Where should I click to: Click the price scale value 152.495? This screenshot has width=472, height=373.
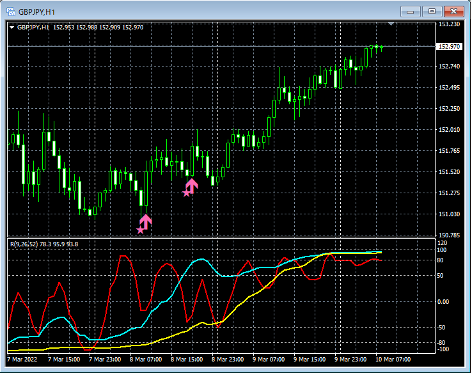449,87
